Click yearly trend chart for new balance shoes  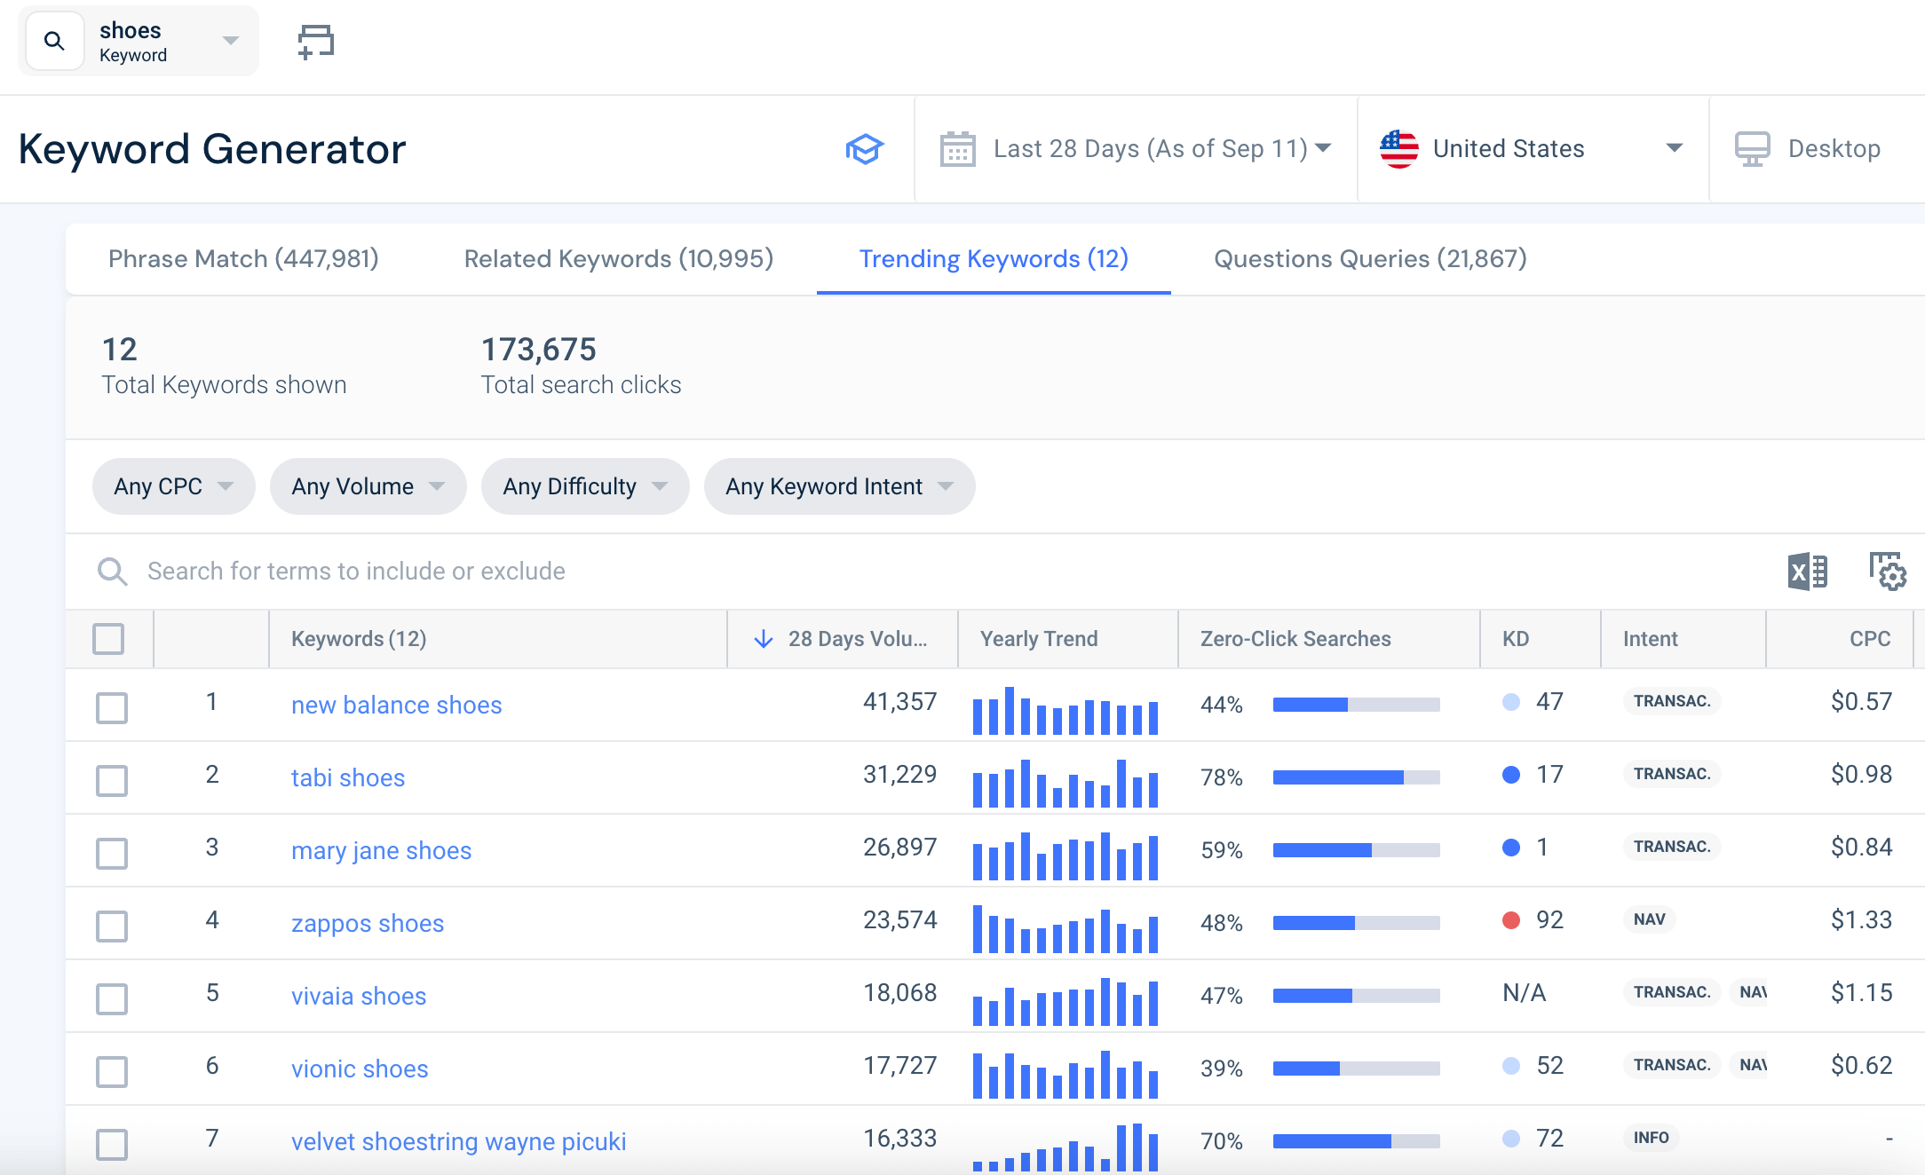[x=1065, y=710]
